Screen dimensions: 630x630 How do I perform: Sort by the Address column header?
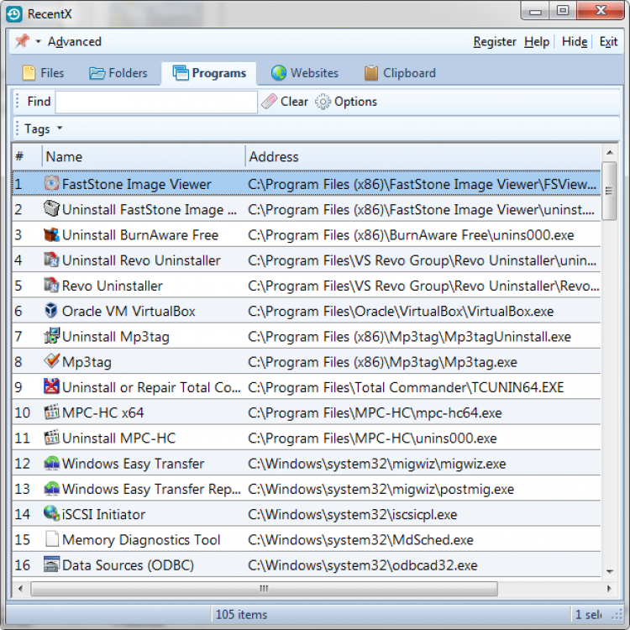point(423,156)
